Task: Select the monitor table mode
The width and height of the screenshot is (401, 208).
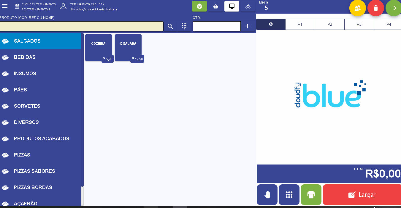Action: (x=232, y=6)
